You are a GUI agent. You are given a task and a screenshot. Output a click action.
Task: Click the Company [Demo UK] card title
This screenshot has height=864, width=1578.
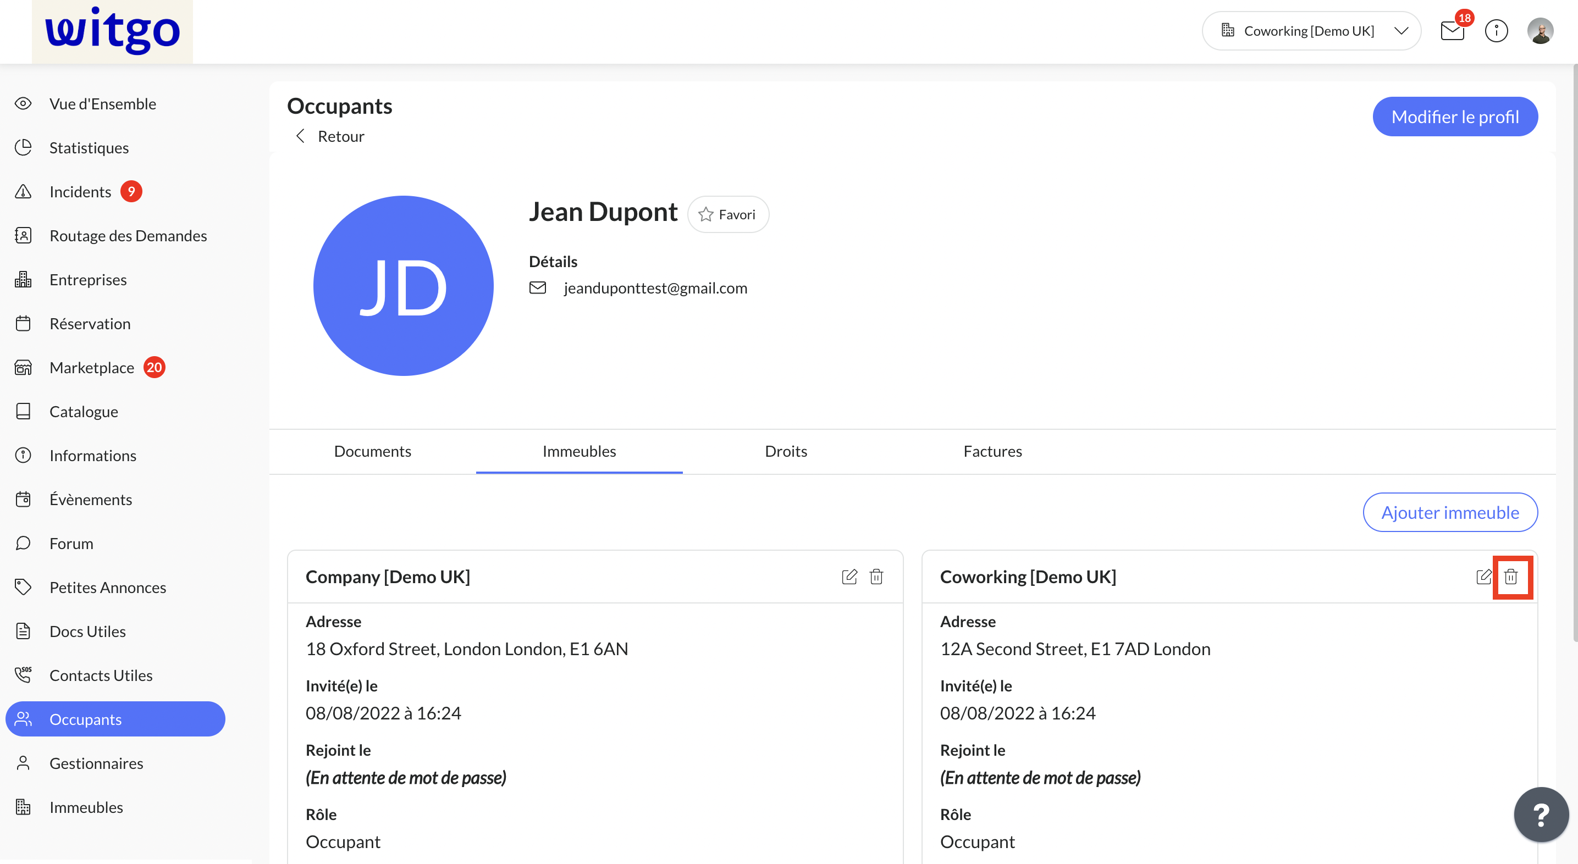388,576
